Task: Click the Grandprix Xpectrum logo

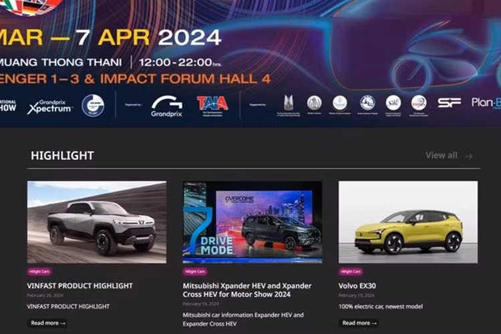Action: (49, 106)
